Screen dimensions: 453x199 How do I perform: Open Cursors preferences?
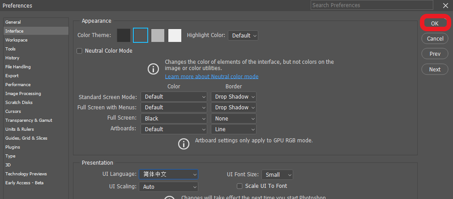point(36,112)
